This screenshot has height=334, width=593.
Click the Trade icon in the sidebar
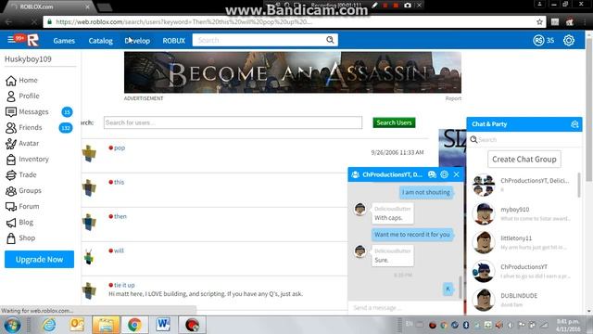click(x=11, y=175)
